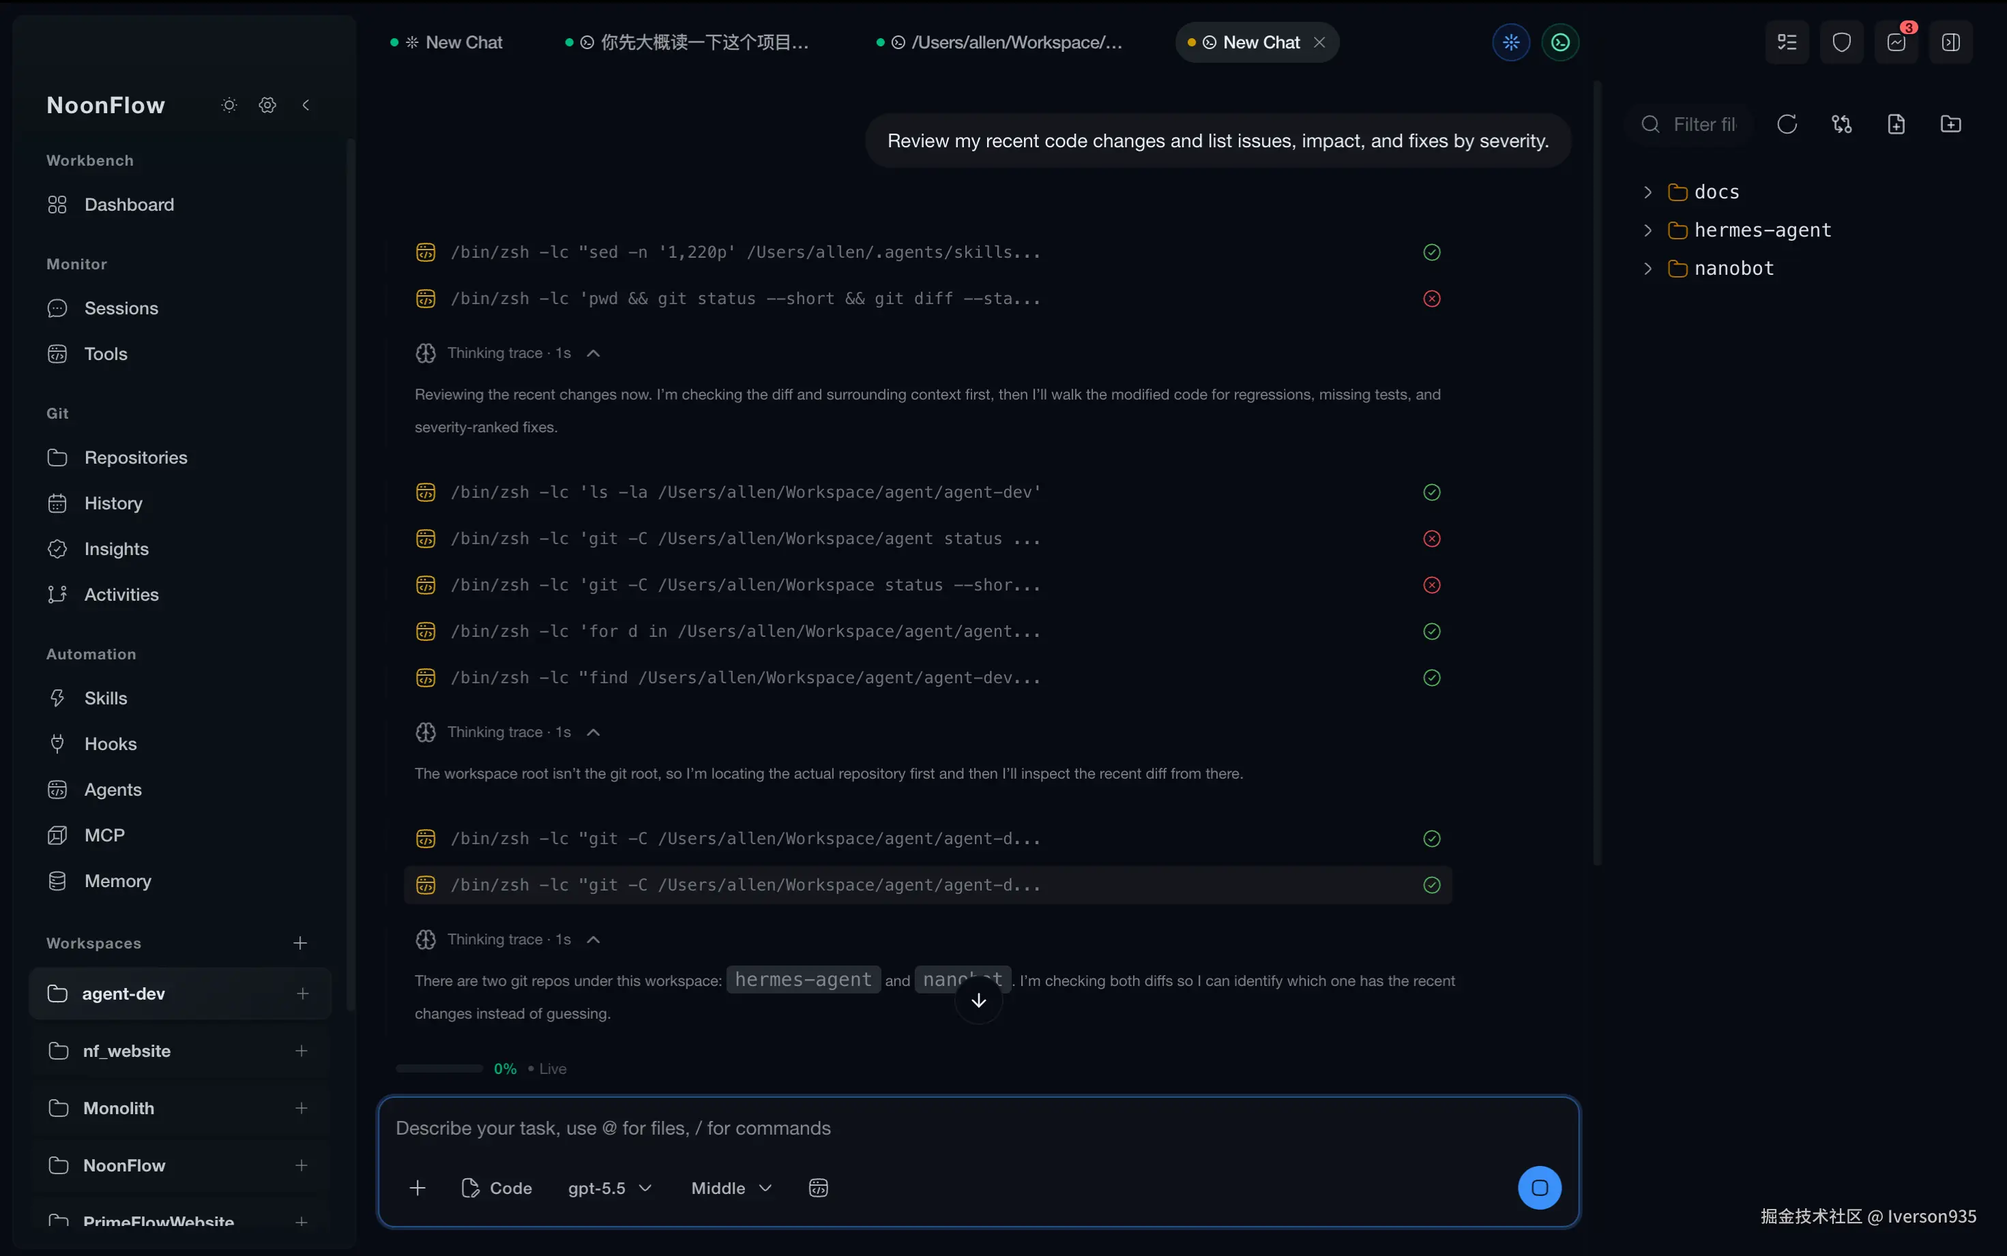Screen dimensions: 2007x1256
Task: Open settings gear next to NoonFlow
Action: (267, 106)
